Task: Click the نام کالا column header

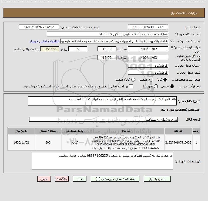Action: 126,131
